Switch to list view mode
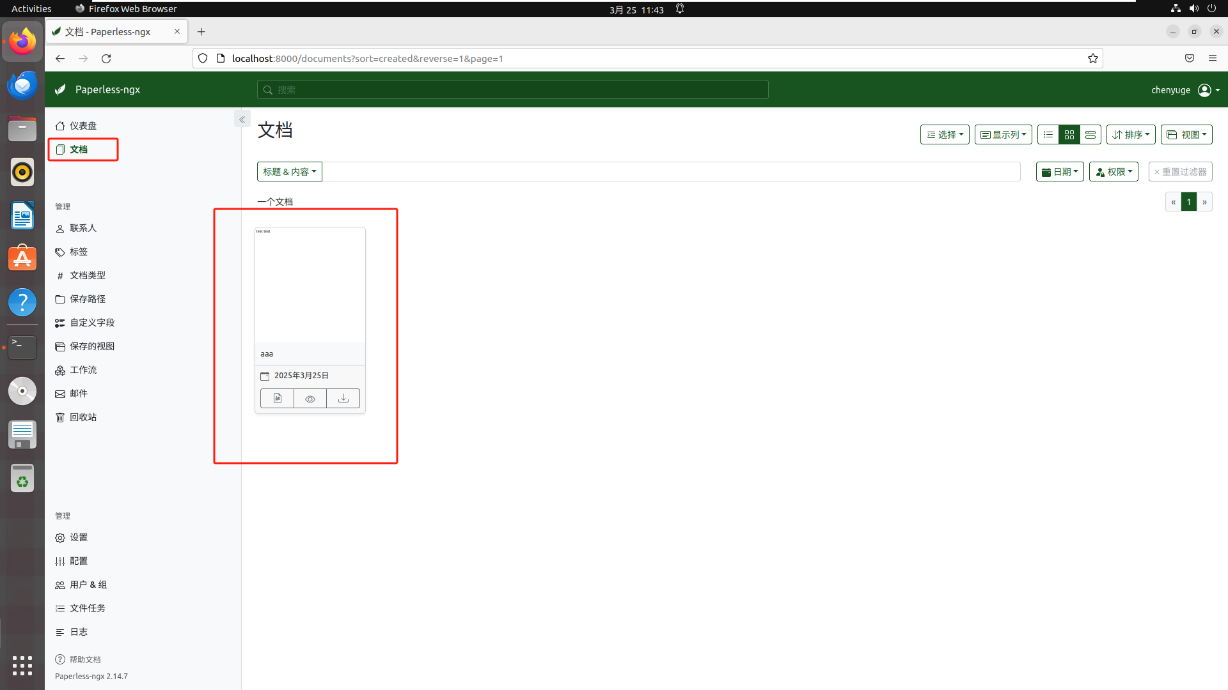The image size is (1228, 690). [1048, 134]
